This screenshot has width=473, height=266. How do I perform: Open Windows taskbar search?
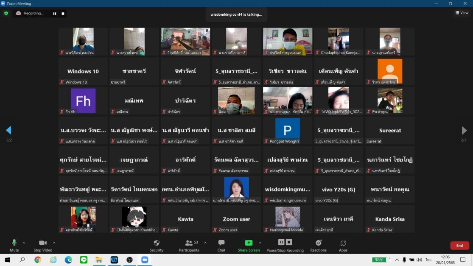tap(22, 260)
